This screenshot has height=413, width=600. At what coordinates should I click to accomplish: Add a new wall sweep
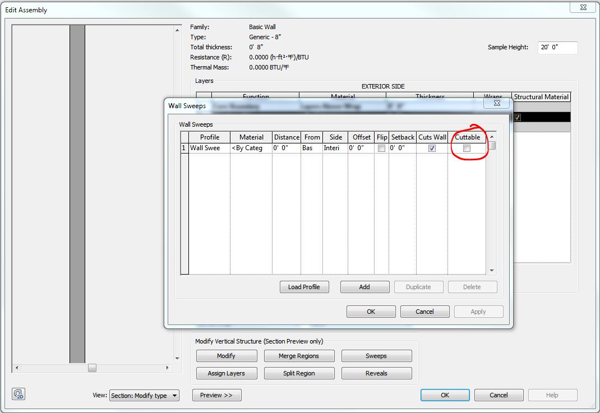(x=364, y=287)
